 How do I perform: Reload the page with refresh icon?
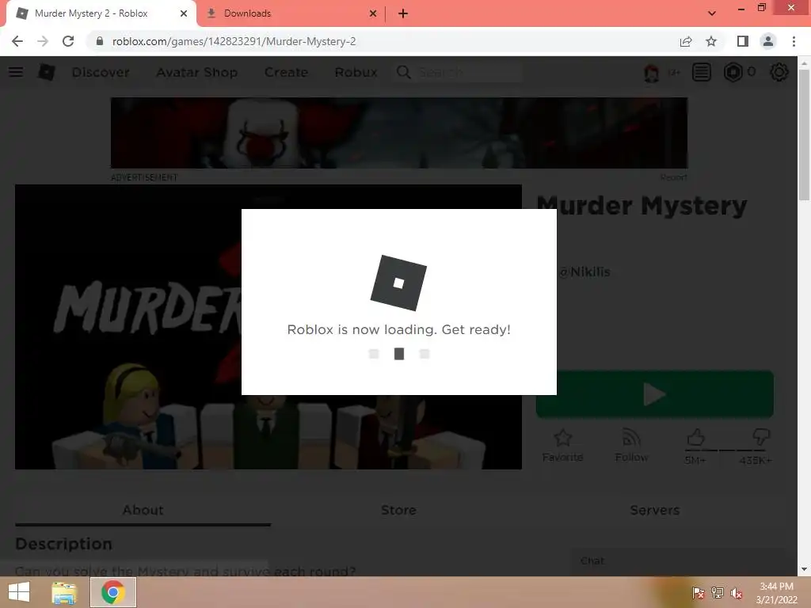point(68,41)
